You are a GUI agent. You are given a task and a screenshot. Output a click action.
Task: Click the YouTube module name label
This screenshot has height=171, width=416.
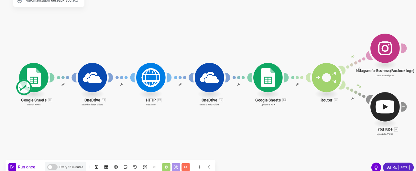[x=385, y=129]
